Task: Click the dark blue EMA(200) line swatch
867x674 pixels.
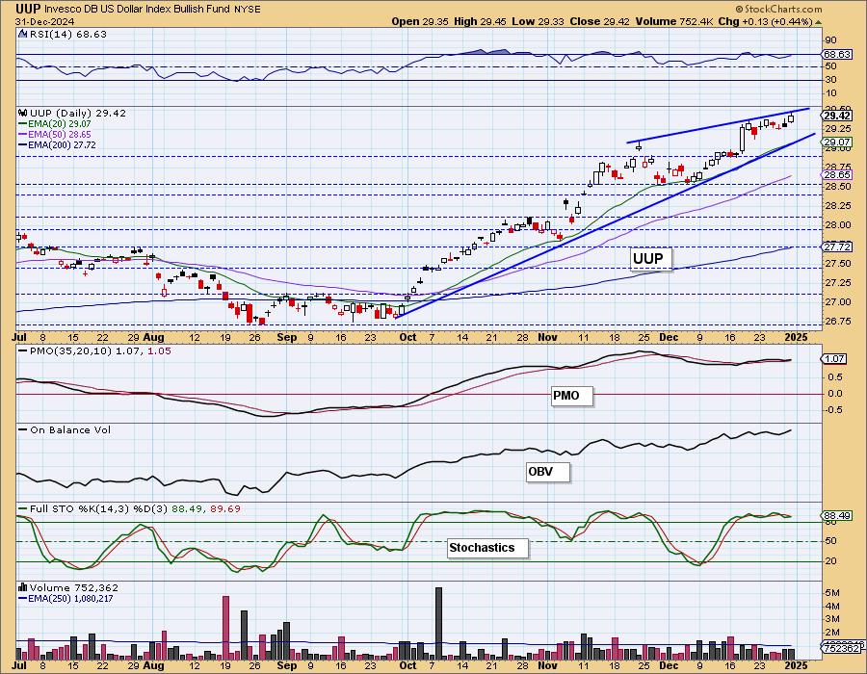Action: pos(23,144)
